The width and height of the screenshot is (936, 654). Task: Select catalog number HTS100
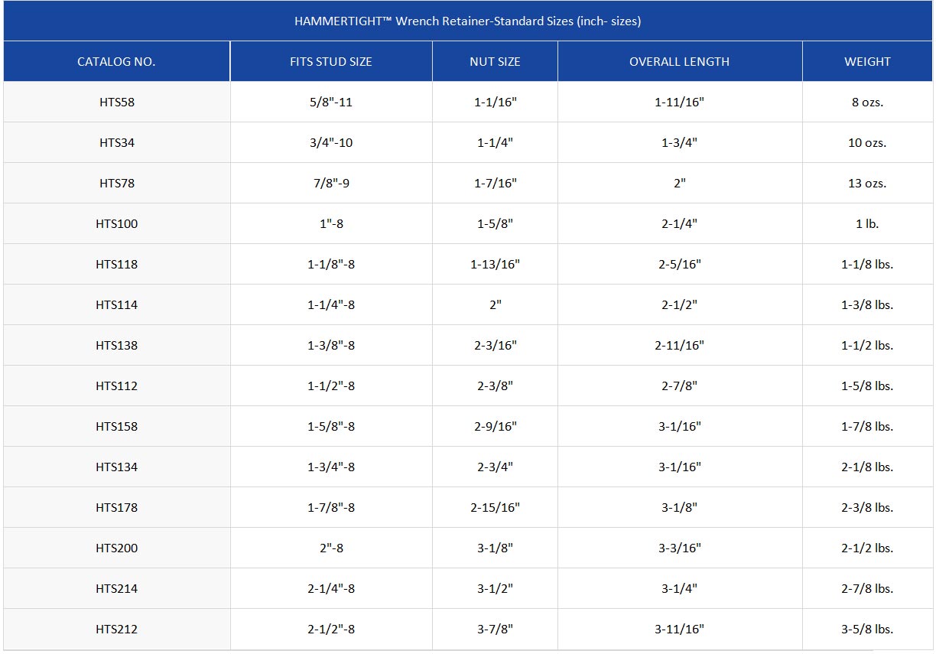pyautogui.click(x=117, y=224)
